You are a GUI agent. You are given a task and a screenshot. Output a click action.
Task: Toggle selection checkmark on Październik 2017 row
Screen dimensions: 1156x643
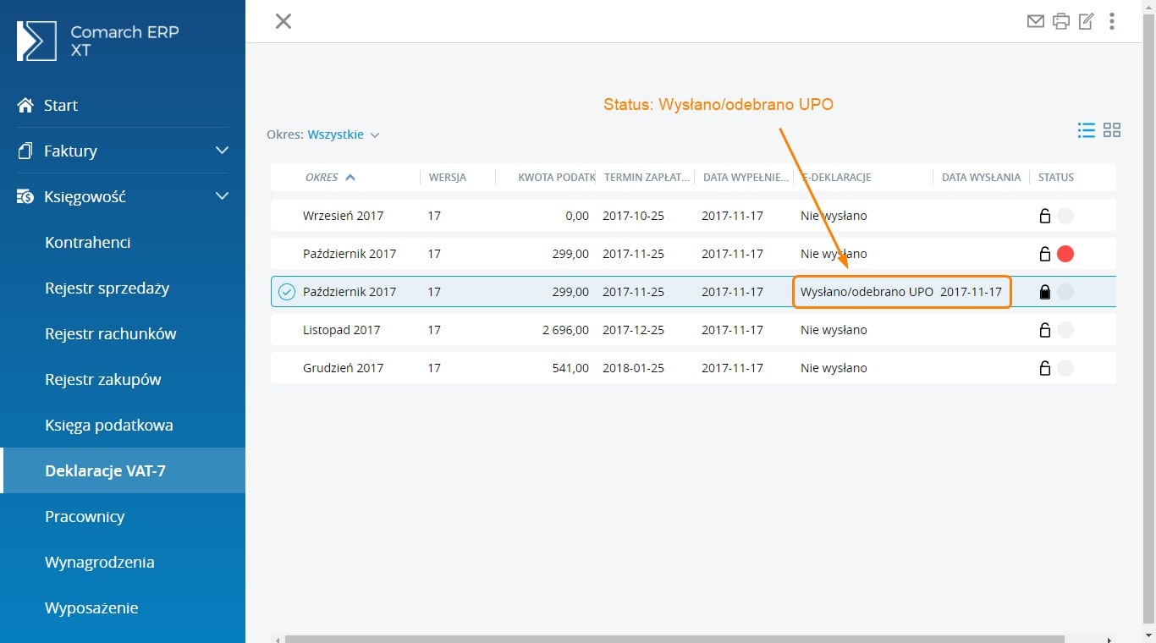[x=287, y=292]
